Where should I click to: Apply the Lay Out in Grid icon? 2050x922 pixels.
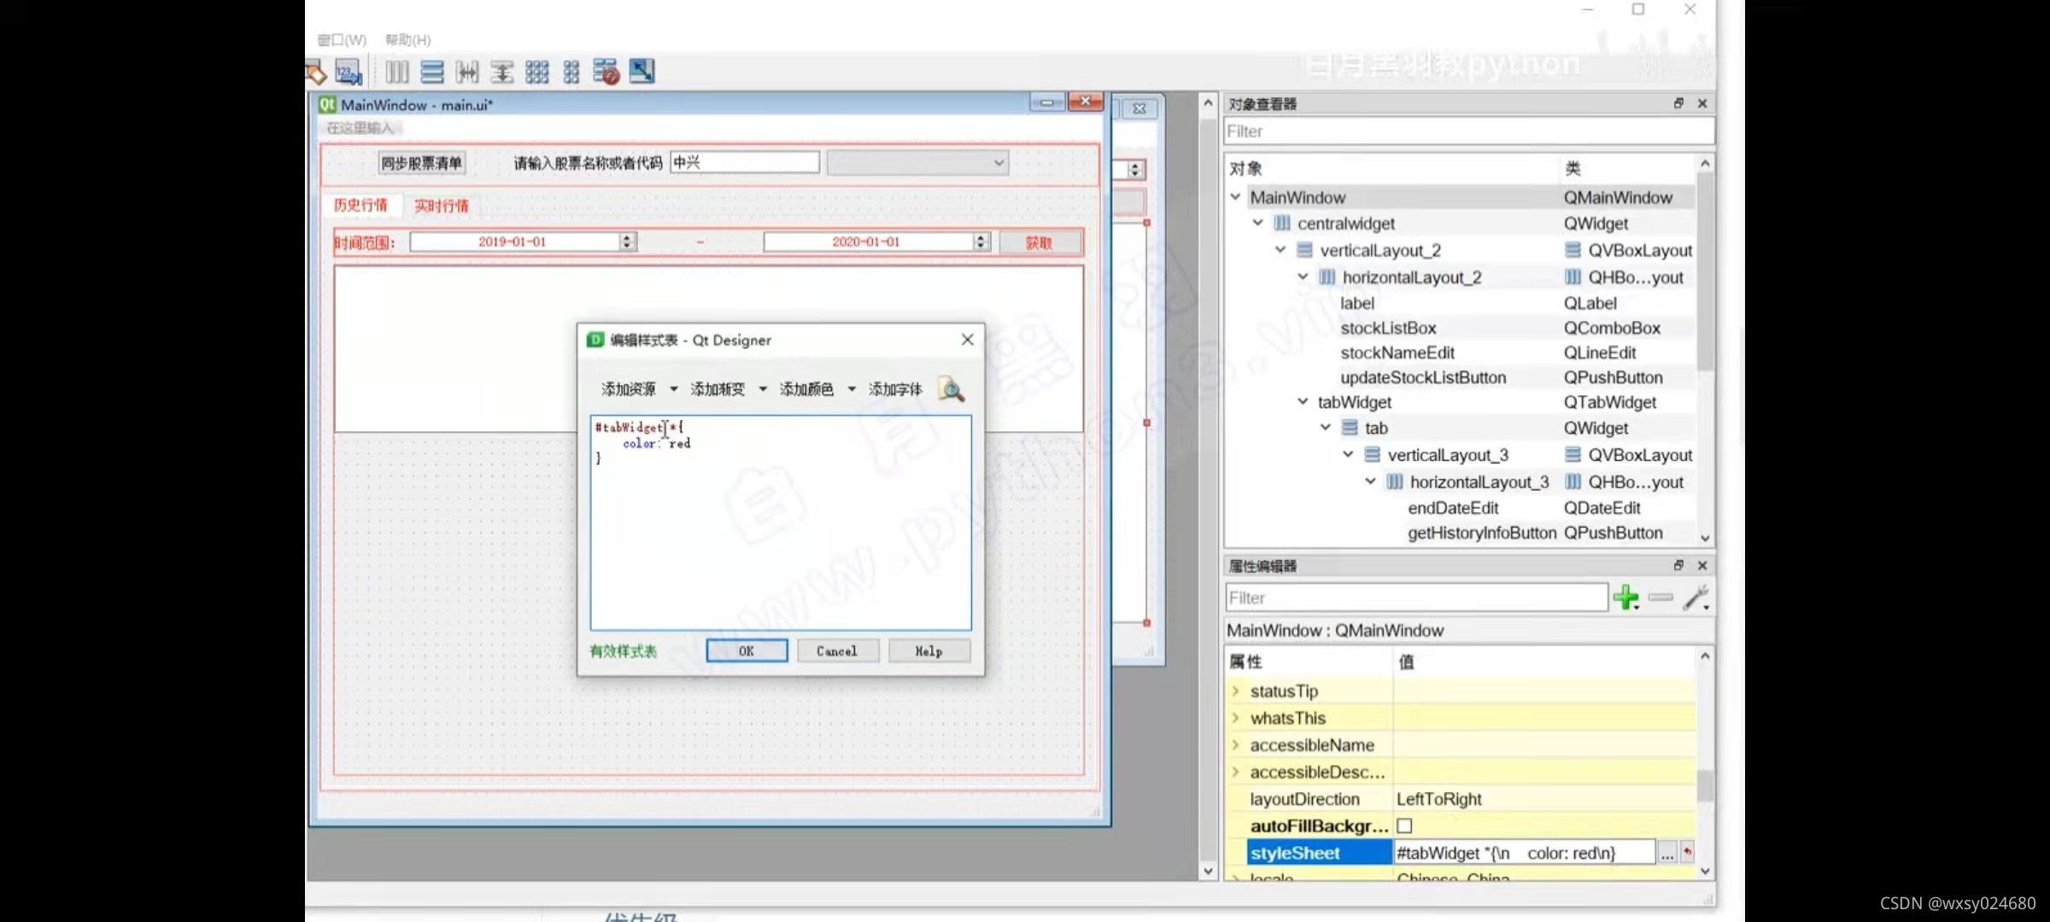tap(537, 73)
